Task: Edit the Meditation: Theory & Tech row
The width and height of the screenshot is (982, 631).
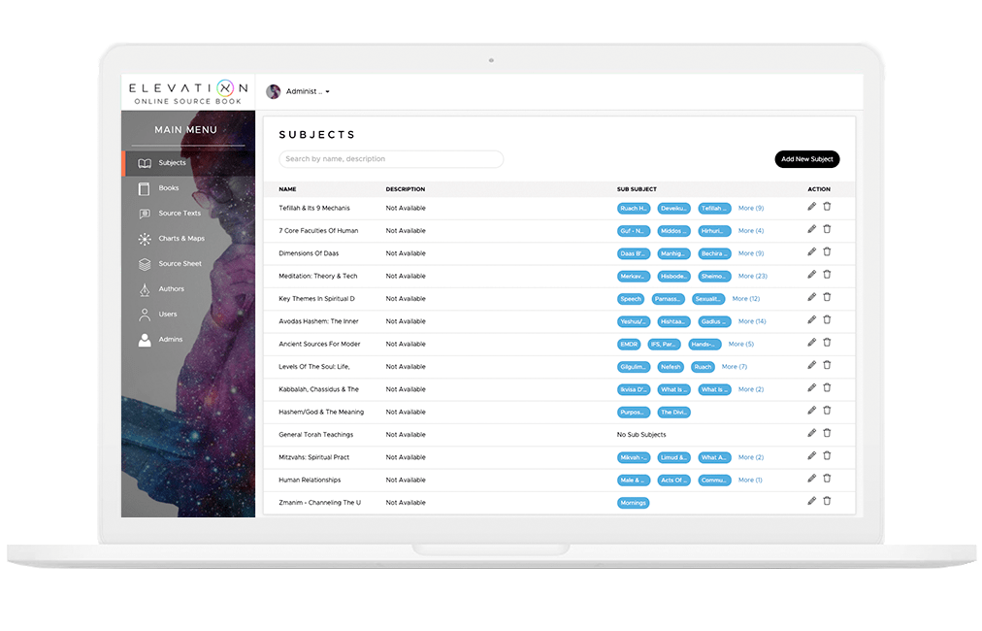Action: [811, 274]
